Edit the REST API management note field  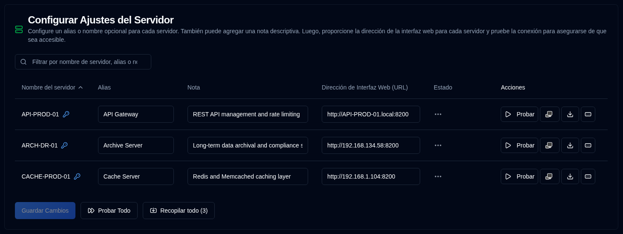(248, 114)
